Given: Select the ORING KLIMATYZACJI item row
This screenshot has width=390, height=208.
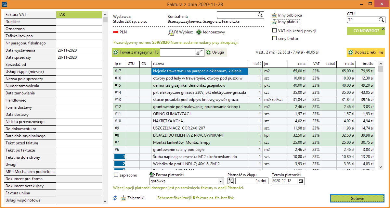Looking at the screenshot, I should (244, 114).
